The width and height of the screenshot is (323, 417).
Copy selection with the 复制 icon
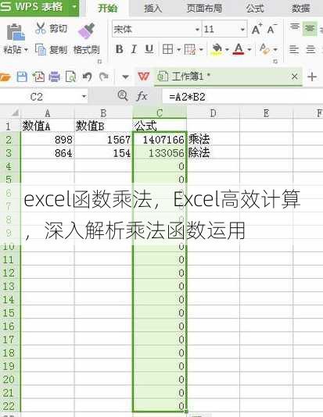[x=41, y=49]
